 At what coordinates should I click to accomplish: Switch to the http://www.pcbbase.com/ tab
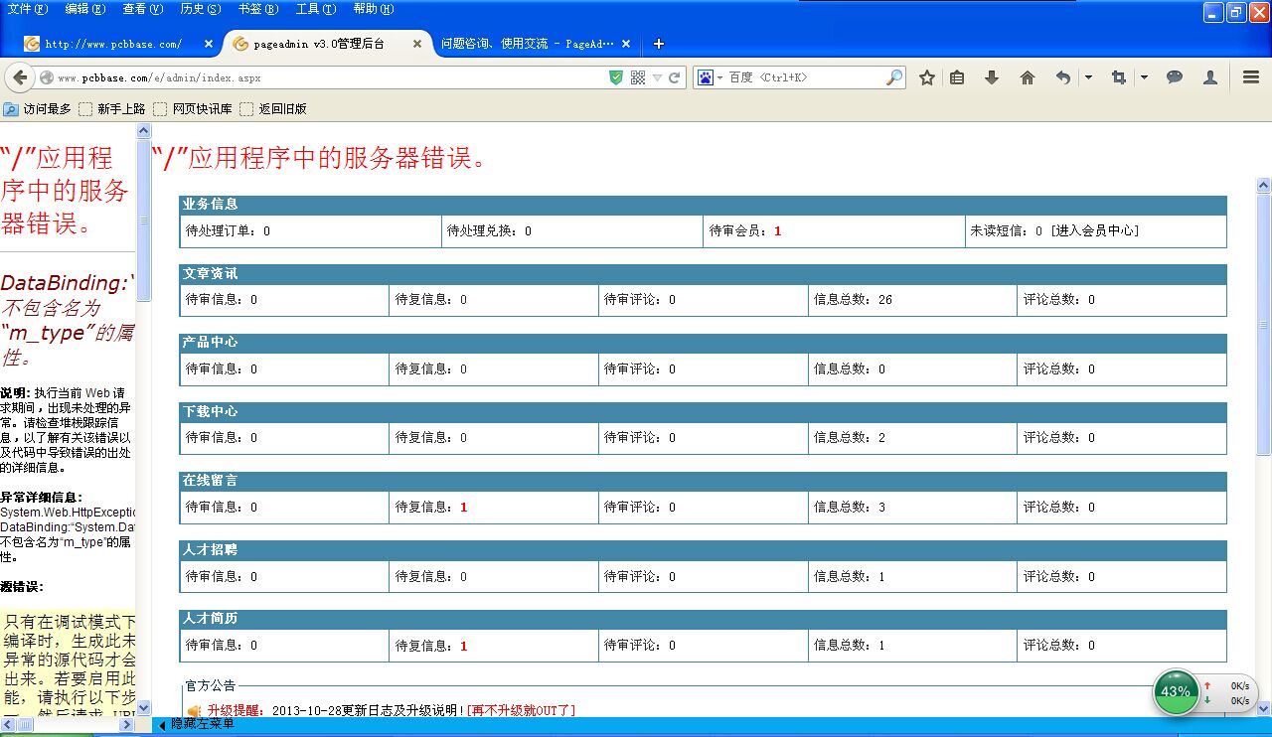pos(113,44)
